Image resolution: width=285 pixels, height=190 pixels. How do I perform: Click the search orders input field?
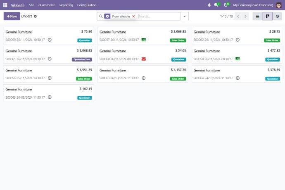tap(158, 17)
